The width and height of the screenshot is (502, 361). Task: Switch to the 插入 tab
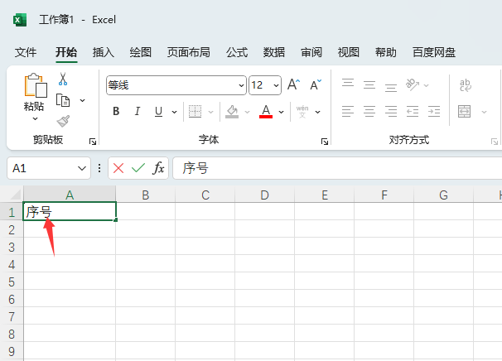(x=104, y=52)
